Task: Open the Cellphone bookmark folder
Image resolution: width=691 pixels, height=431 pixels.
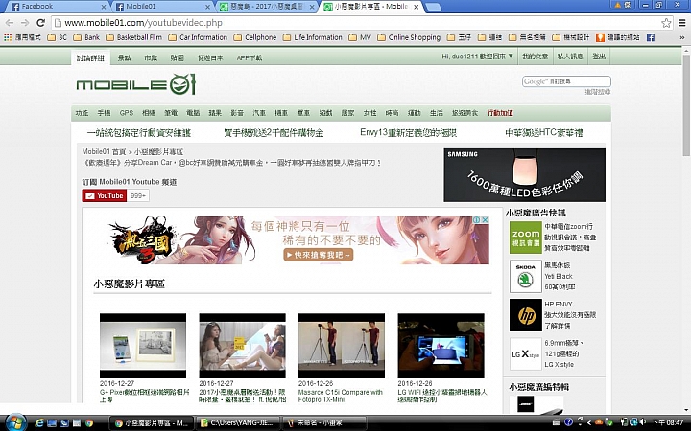Action: (255, 37)
